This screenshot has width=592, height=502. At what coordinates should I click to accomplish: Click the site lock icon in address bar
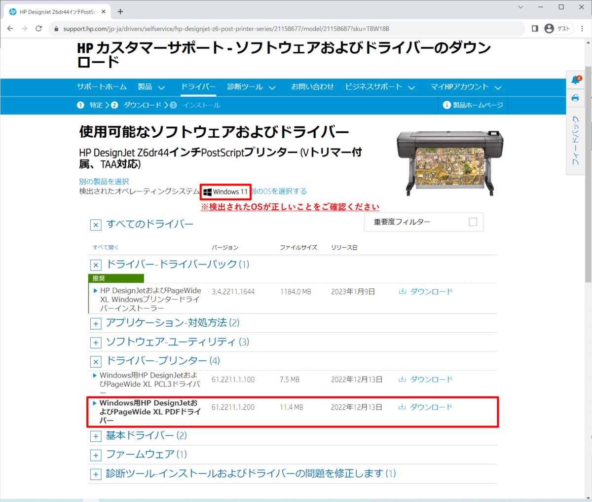pyautogui.click(x=56, y=29)
